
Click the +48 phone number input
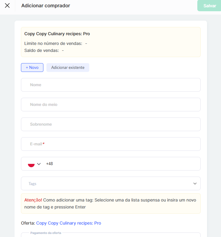tap(121, 164)
